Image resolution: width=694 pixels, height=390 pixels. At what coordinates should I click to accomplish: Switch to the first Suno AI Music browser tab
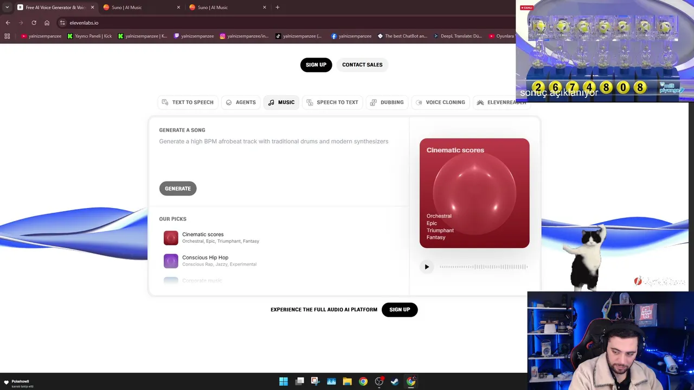141,8
